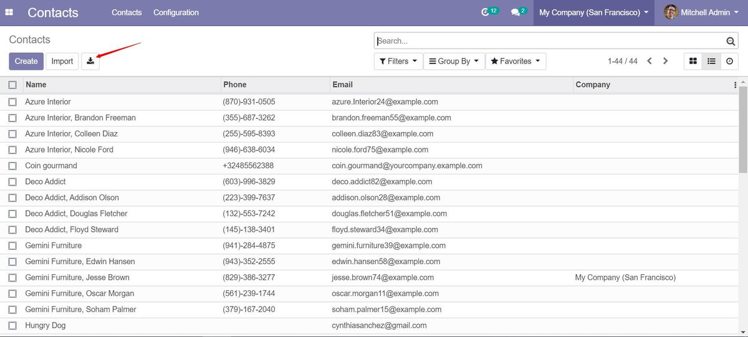Image resolution: width=748 pixels, height=337 pixels.
Task: Tick checkbox for Azure Interior, Colleen Diaz
Action: 12,134
